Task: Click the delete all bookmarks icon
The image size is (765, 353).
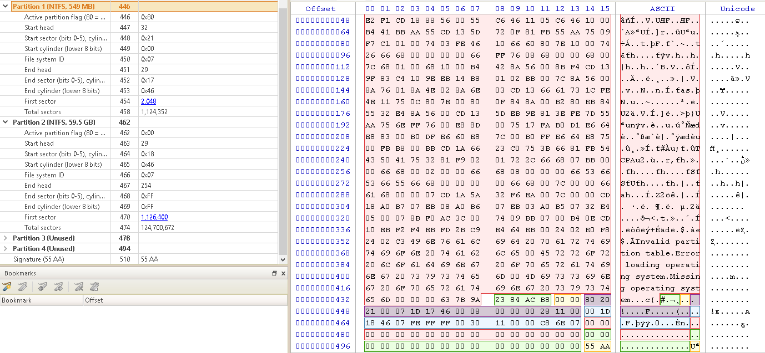Action: 94,287
